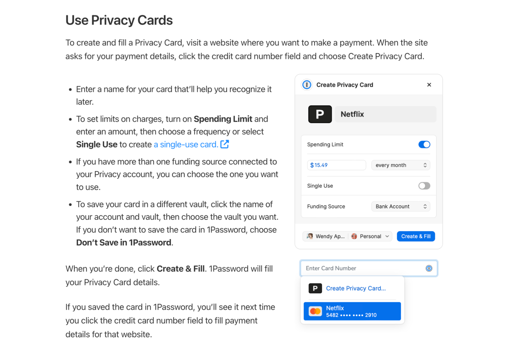Expand the Personal vault selector chevron
Screen dimensions: 532x349
[x=386, y=236]
